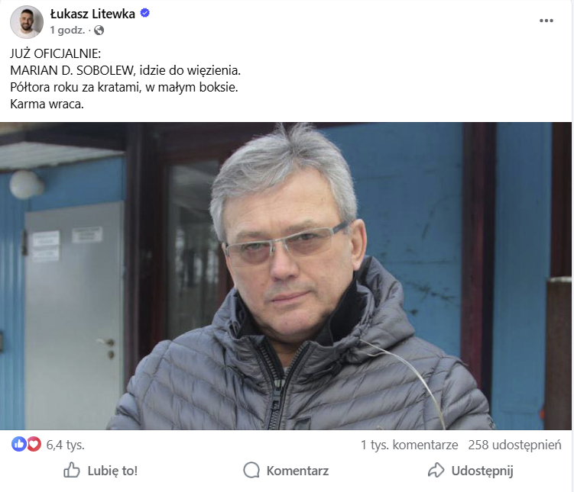Image resolution: width=574 pixels, height=492 pixels.
Task: Click the thumbs-up icon beside 'Lubię to!'
Action: click(x=71, y=470)
